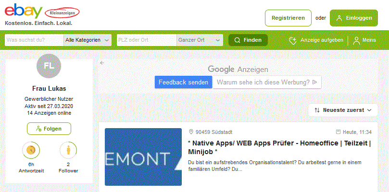Click the Registrieren button
Viewport: 389px width, 192px height.
coord(288,18)
